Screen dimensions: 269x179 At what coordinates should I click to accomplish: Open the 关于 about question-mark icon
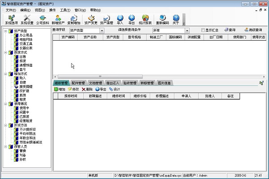click(176, 20)
